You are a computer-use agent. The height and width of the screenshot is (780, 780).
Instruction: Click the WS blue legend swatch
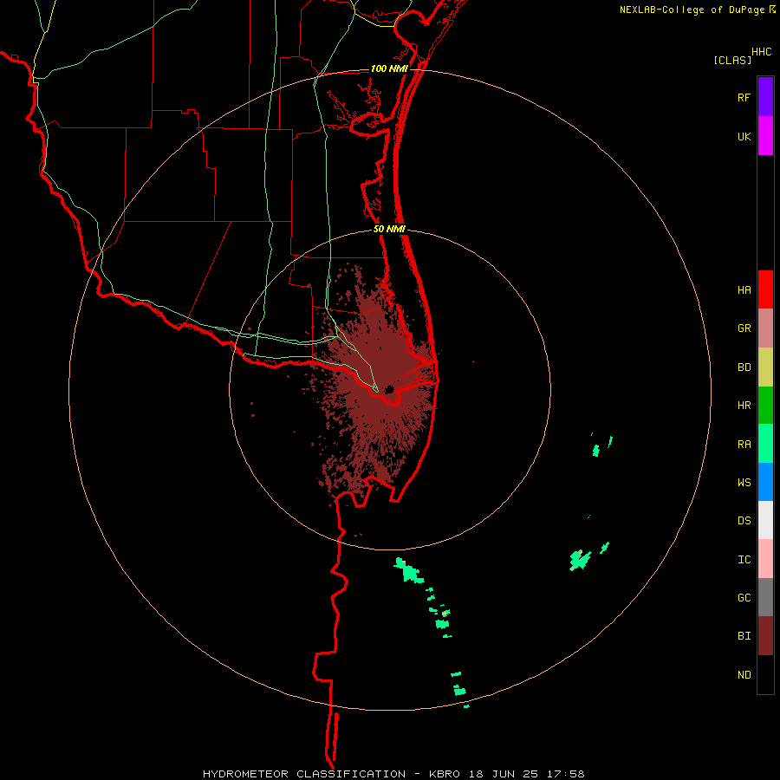(x=765, y=482)
